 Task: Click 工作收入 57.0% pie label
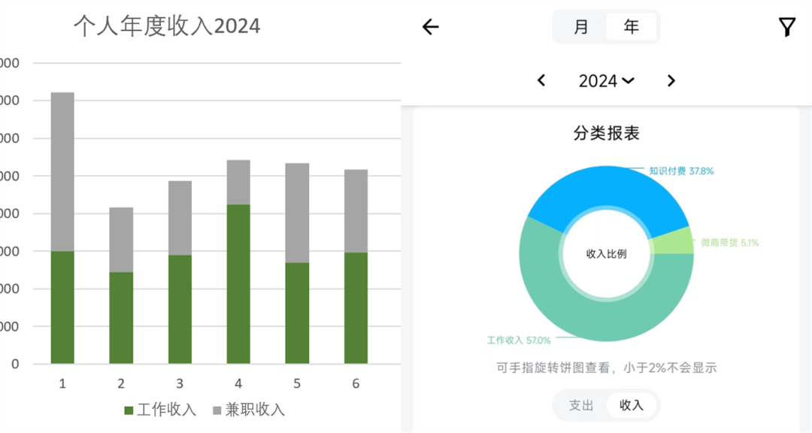pos(518,341)
